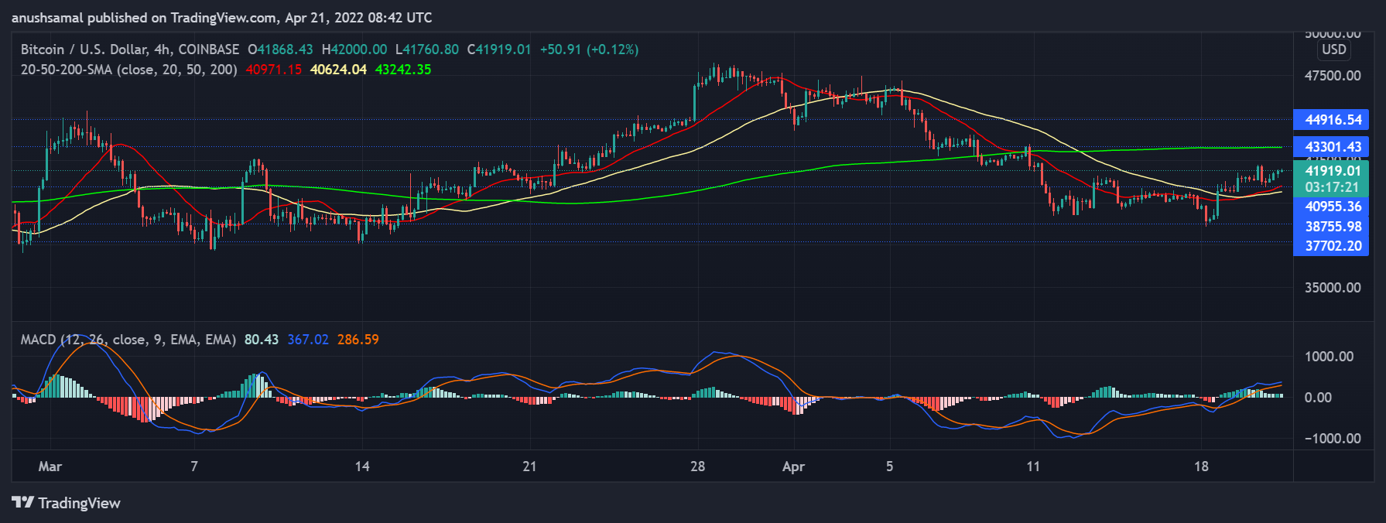1386x523 pixels.
Task: Click the MACD histogram value 80.43
Action: 262,340
